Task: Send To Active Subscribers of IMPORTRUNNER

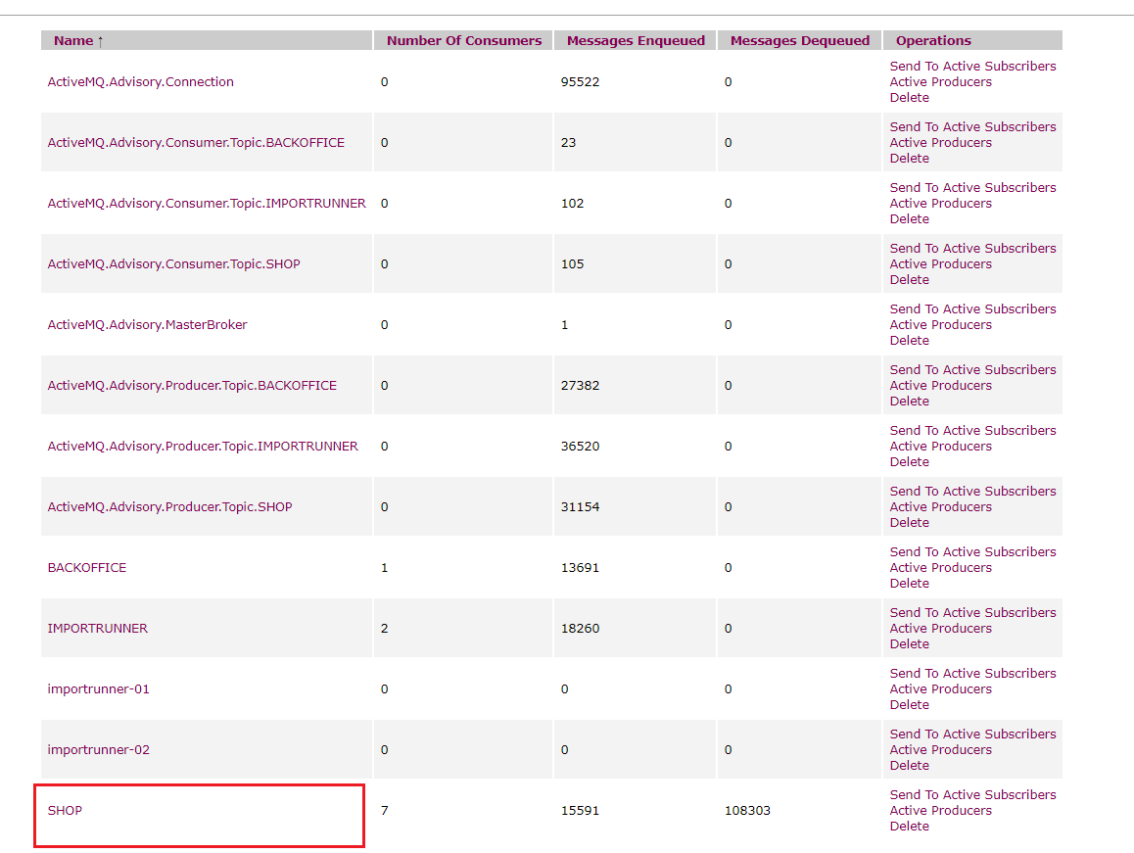Action: pyautogui.click(x=972, y=613)
